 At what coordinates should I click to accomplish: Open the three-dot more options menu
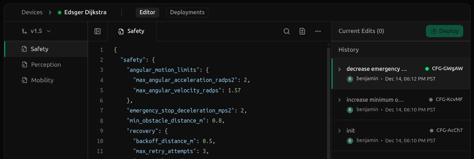click(318, 31)
